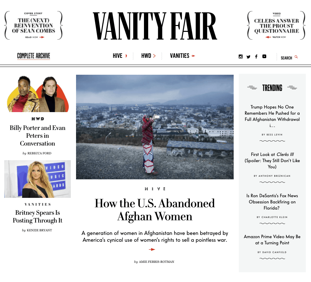This screenshot has height=282, width=311.
Task: Open Billy Porter and Evan Peters article
Action: 37,136
